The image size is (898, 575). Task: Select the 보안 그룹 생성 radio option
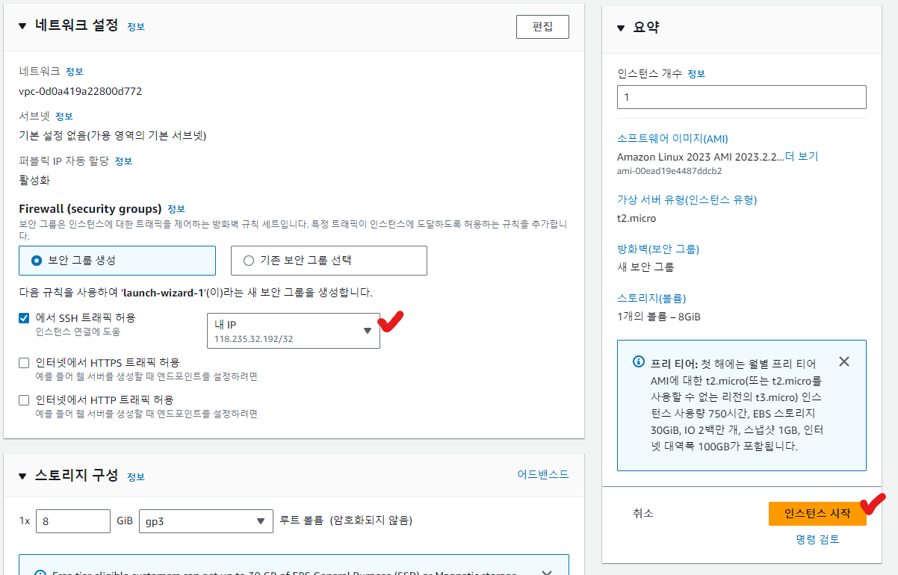37,261
